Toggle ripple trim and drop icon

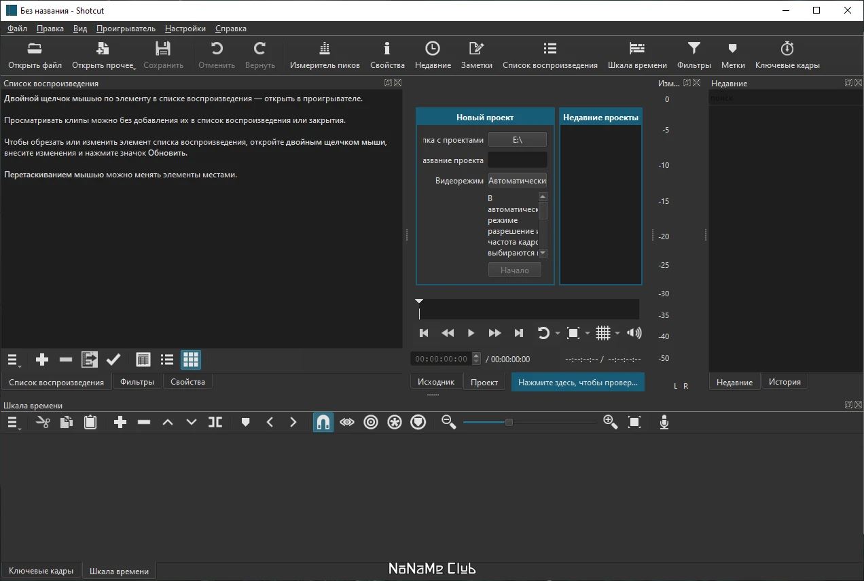pos(371,423)
